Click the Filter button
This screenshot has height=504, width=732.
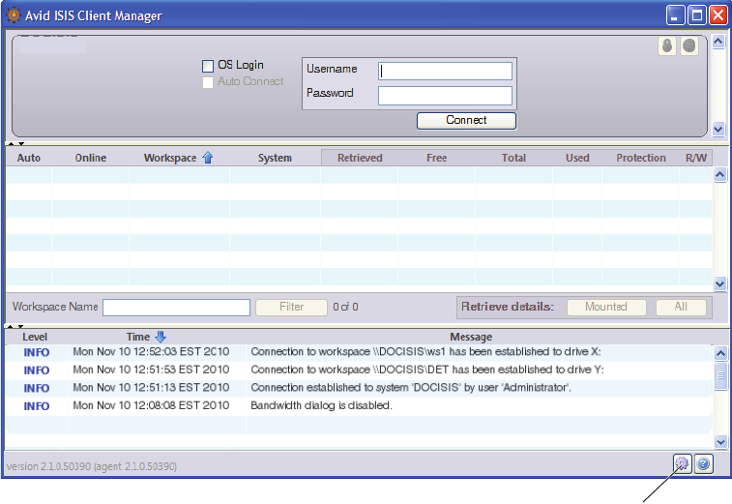291,307
